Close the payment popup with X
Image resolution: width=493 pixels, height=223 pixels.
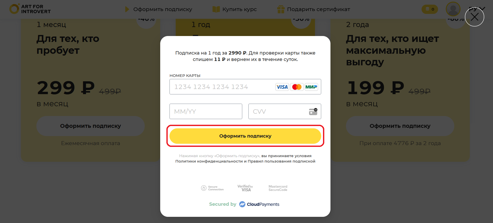coord(474,17)
